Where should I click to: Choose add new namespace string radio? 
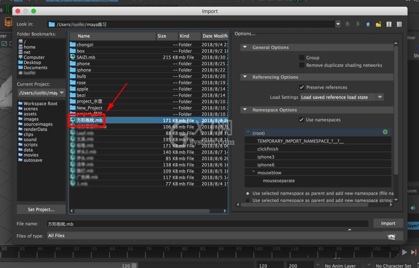coord(248,201)
